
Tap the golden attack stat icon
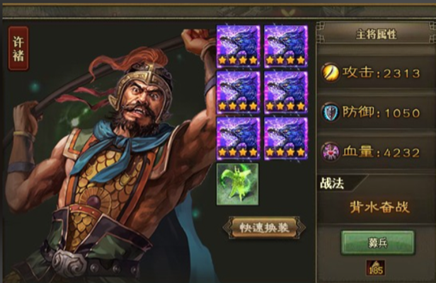click(330, 72)
